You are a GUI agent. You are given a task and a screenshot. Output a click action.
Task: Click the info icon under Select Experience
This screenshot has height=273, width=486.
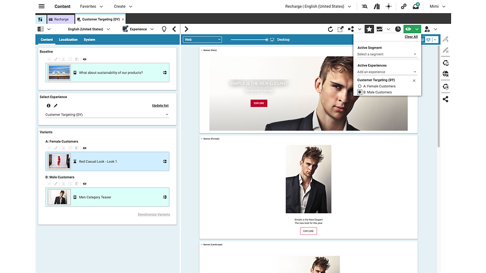(49, 106)
